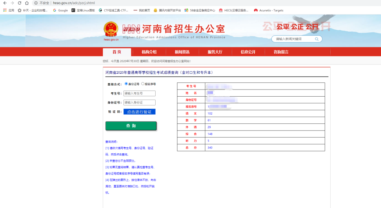
Task: Select the 报名序号 query method radio
Action: (x=143, y=84)
